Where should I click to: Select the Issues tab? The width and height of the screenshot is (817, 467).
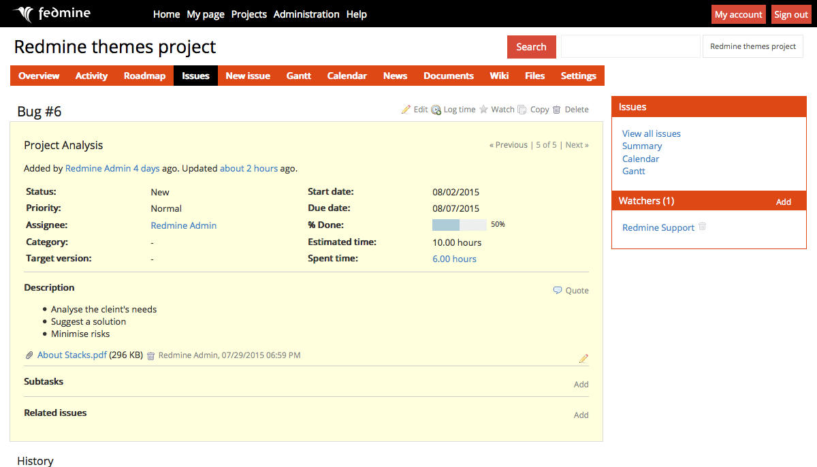(195, 76)
